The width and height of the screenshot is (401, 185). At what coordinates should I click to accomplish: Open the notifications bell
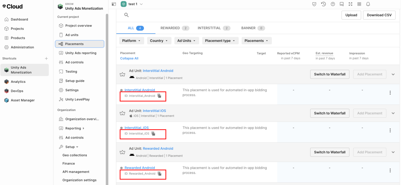pos(368,4)
